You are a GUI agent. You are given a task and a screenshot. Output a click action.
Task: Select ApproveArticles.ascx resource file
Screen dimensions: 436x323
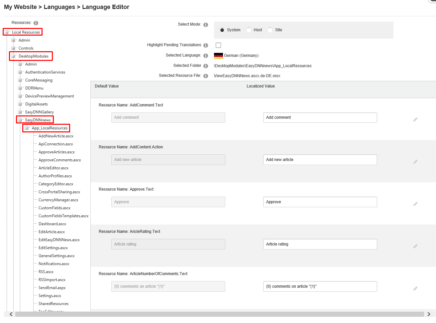(56, 152)
